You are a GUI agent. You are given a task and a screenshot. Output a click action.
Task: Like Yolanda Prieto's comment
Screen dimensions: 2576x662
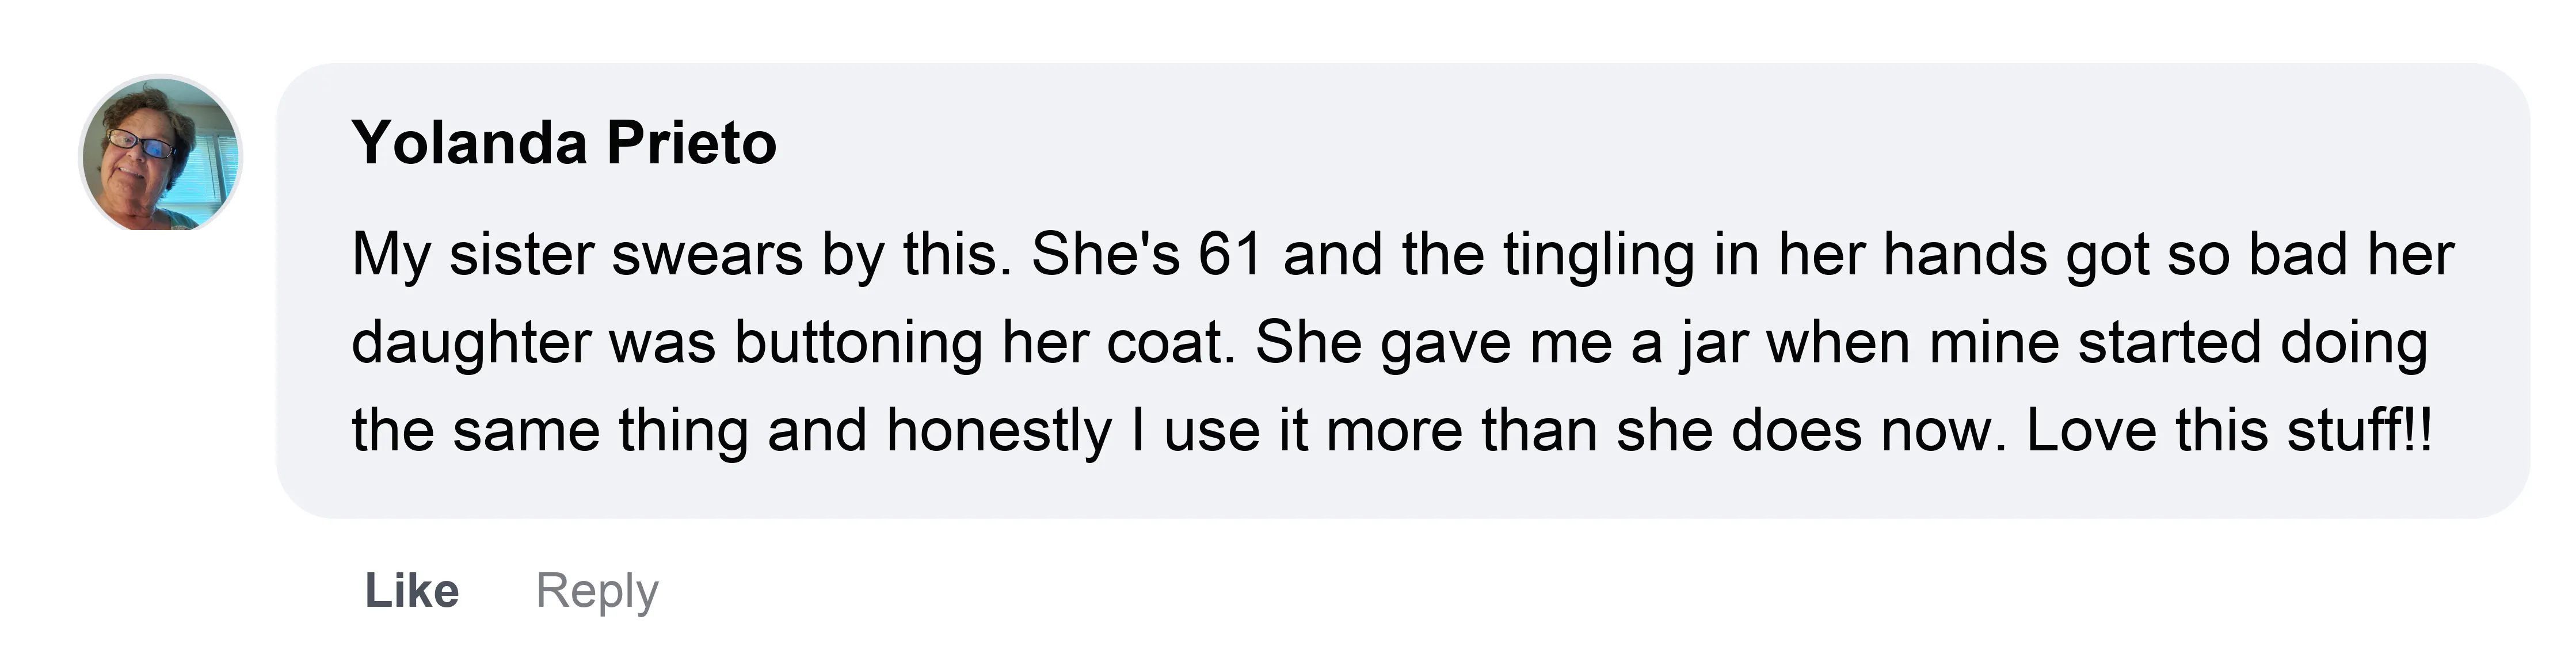pos(412,590)
